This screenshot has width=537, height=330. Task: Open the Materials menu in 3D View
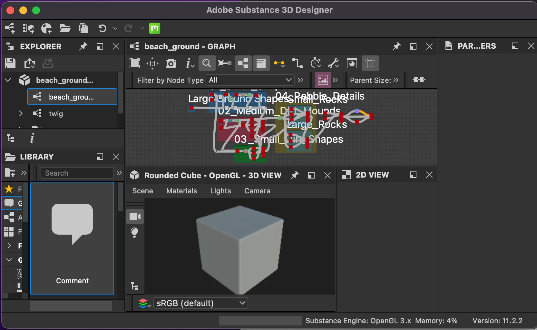181,191
